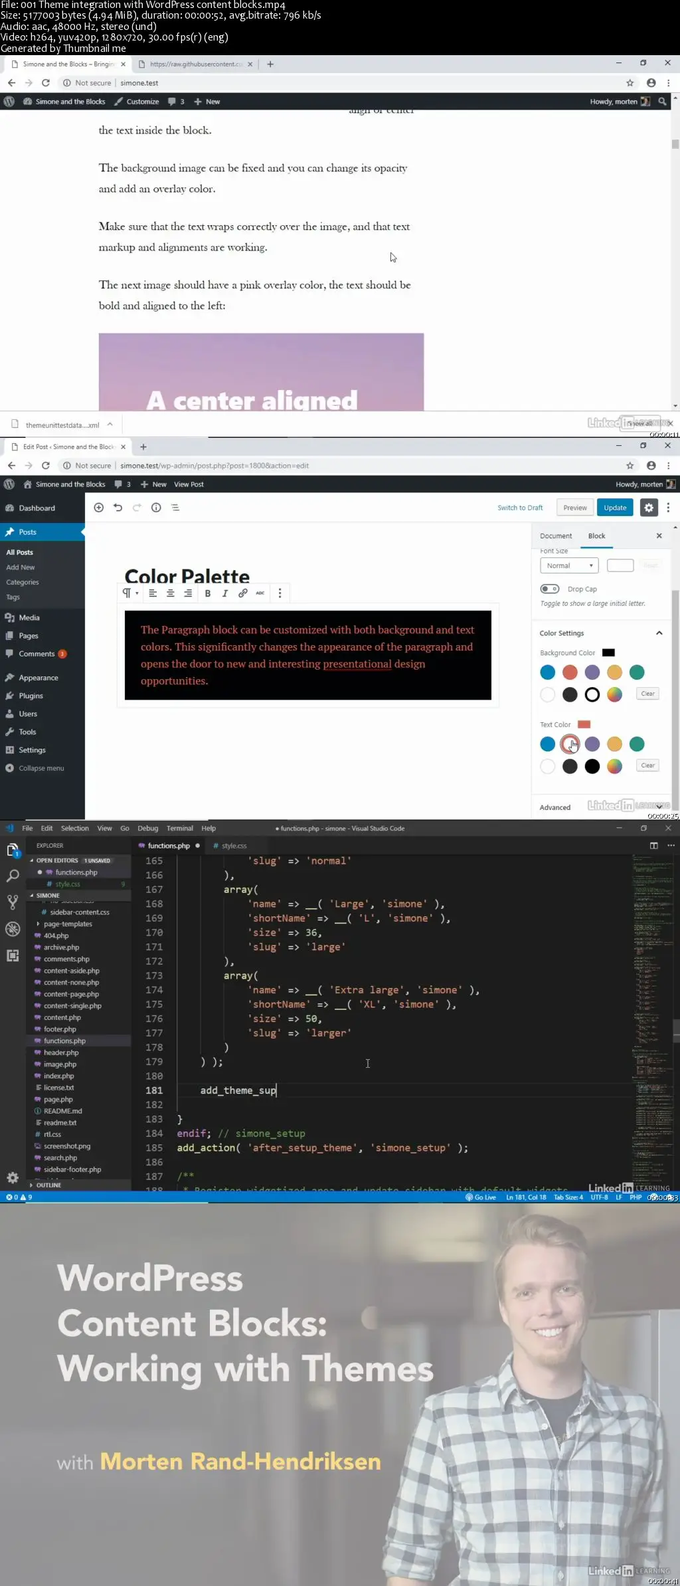Open footer.php in the VS Code file tree
The image size is (680, 1586).
pyautogui.click(x=60, y=1029)
